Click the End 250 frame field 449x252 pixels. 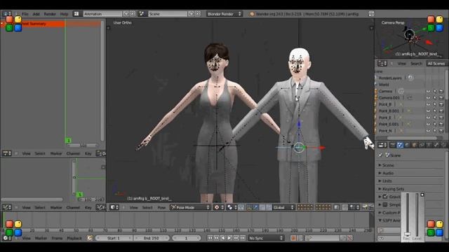[152, 238]
